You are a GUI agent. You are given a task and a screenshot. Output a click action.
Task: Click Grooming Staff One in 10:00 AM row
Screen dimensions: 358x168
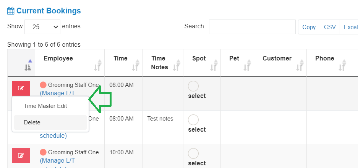73,152
